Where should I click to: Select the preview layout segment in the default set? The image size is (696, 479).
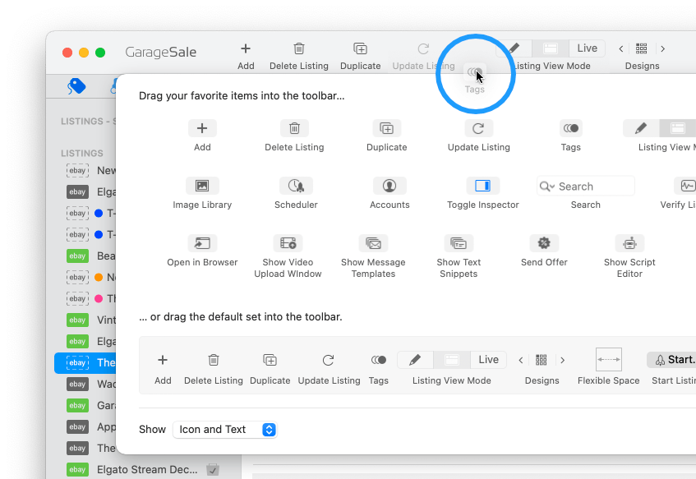coord(452,360)
